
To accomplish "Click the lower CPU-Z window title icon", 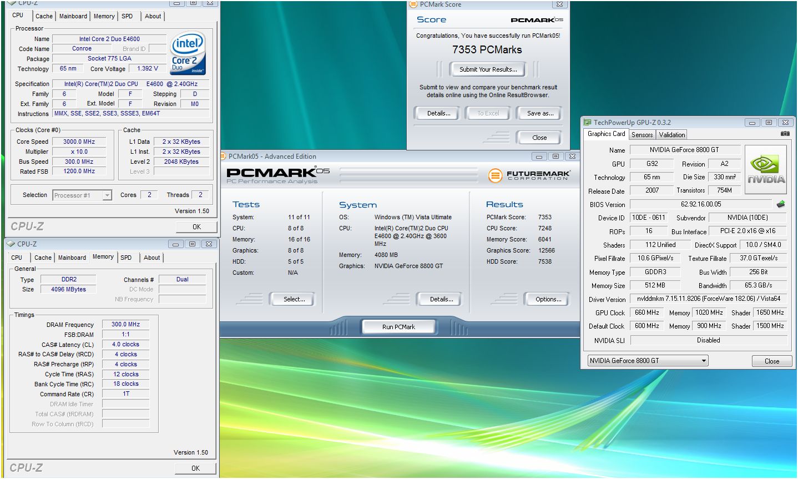I will click(11, 244).
